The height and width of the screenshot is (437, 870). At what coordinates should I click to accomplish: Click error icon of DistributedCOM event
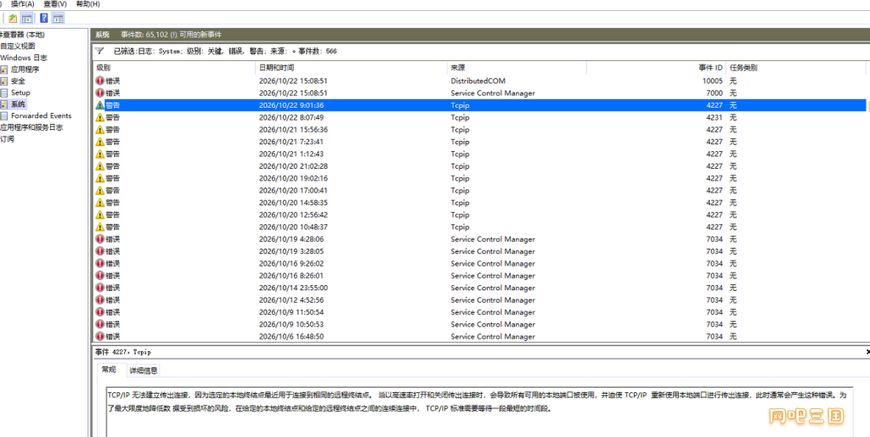click(x=100, y=81)
